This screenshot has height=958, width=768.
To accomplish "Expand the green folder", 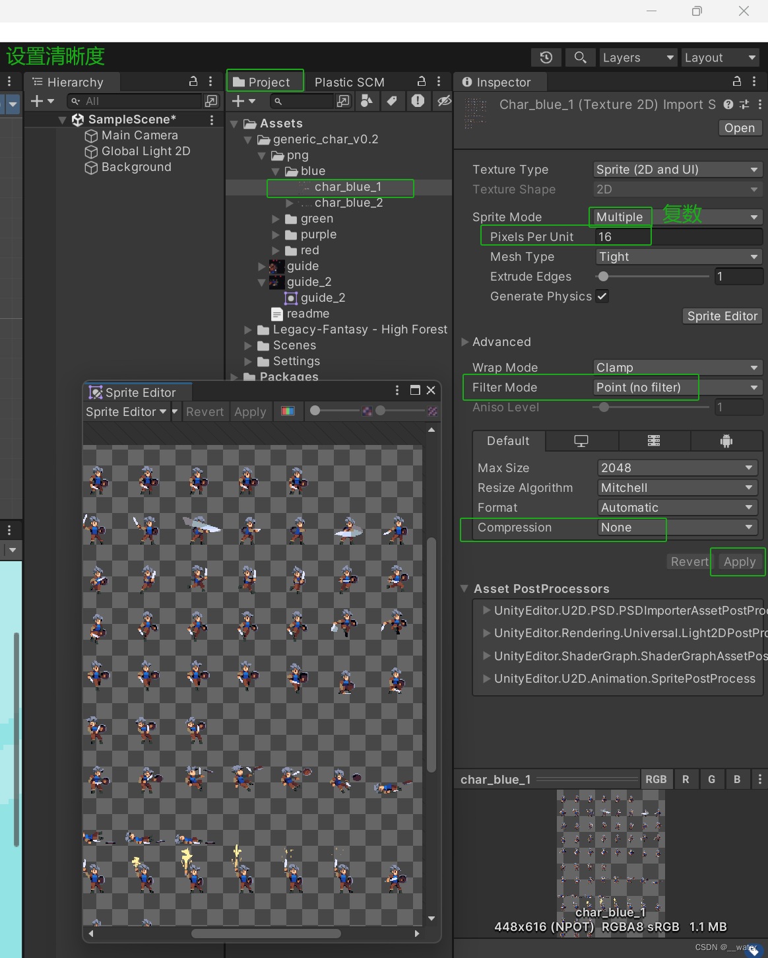I will click(276, 219).
